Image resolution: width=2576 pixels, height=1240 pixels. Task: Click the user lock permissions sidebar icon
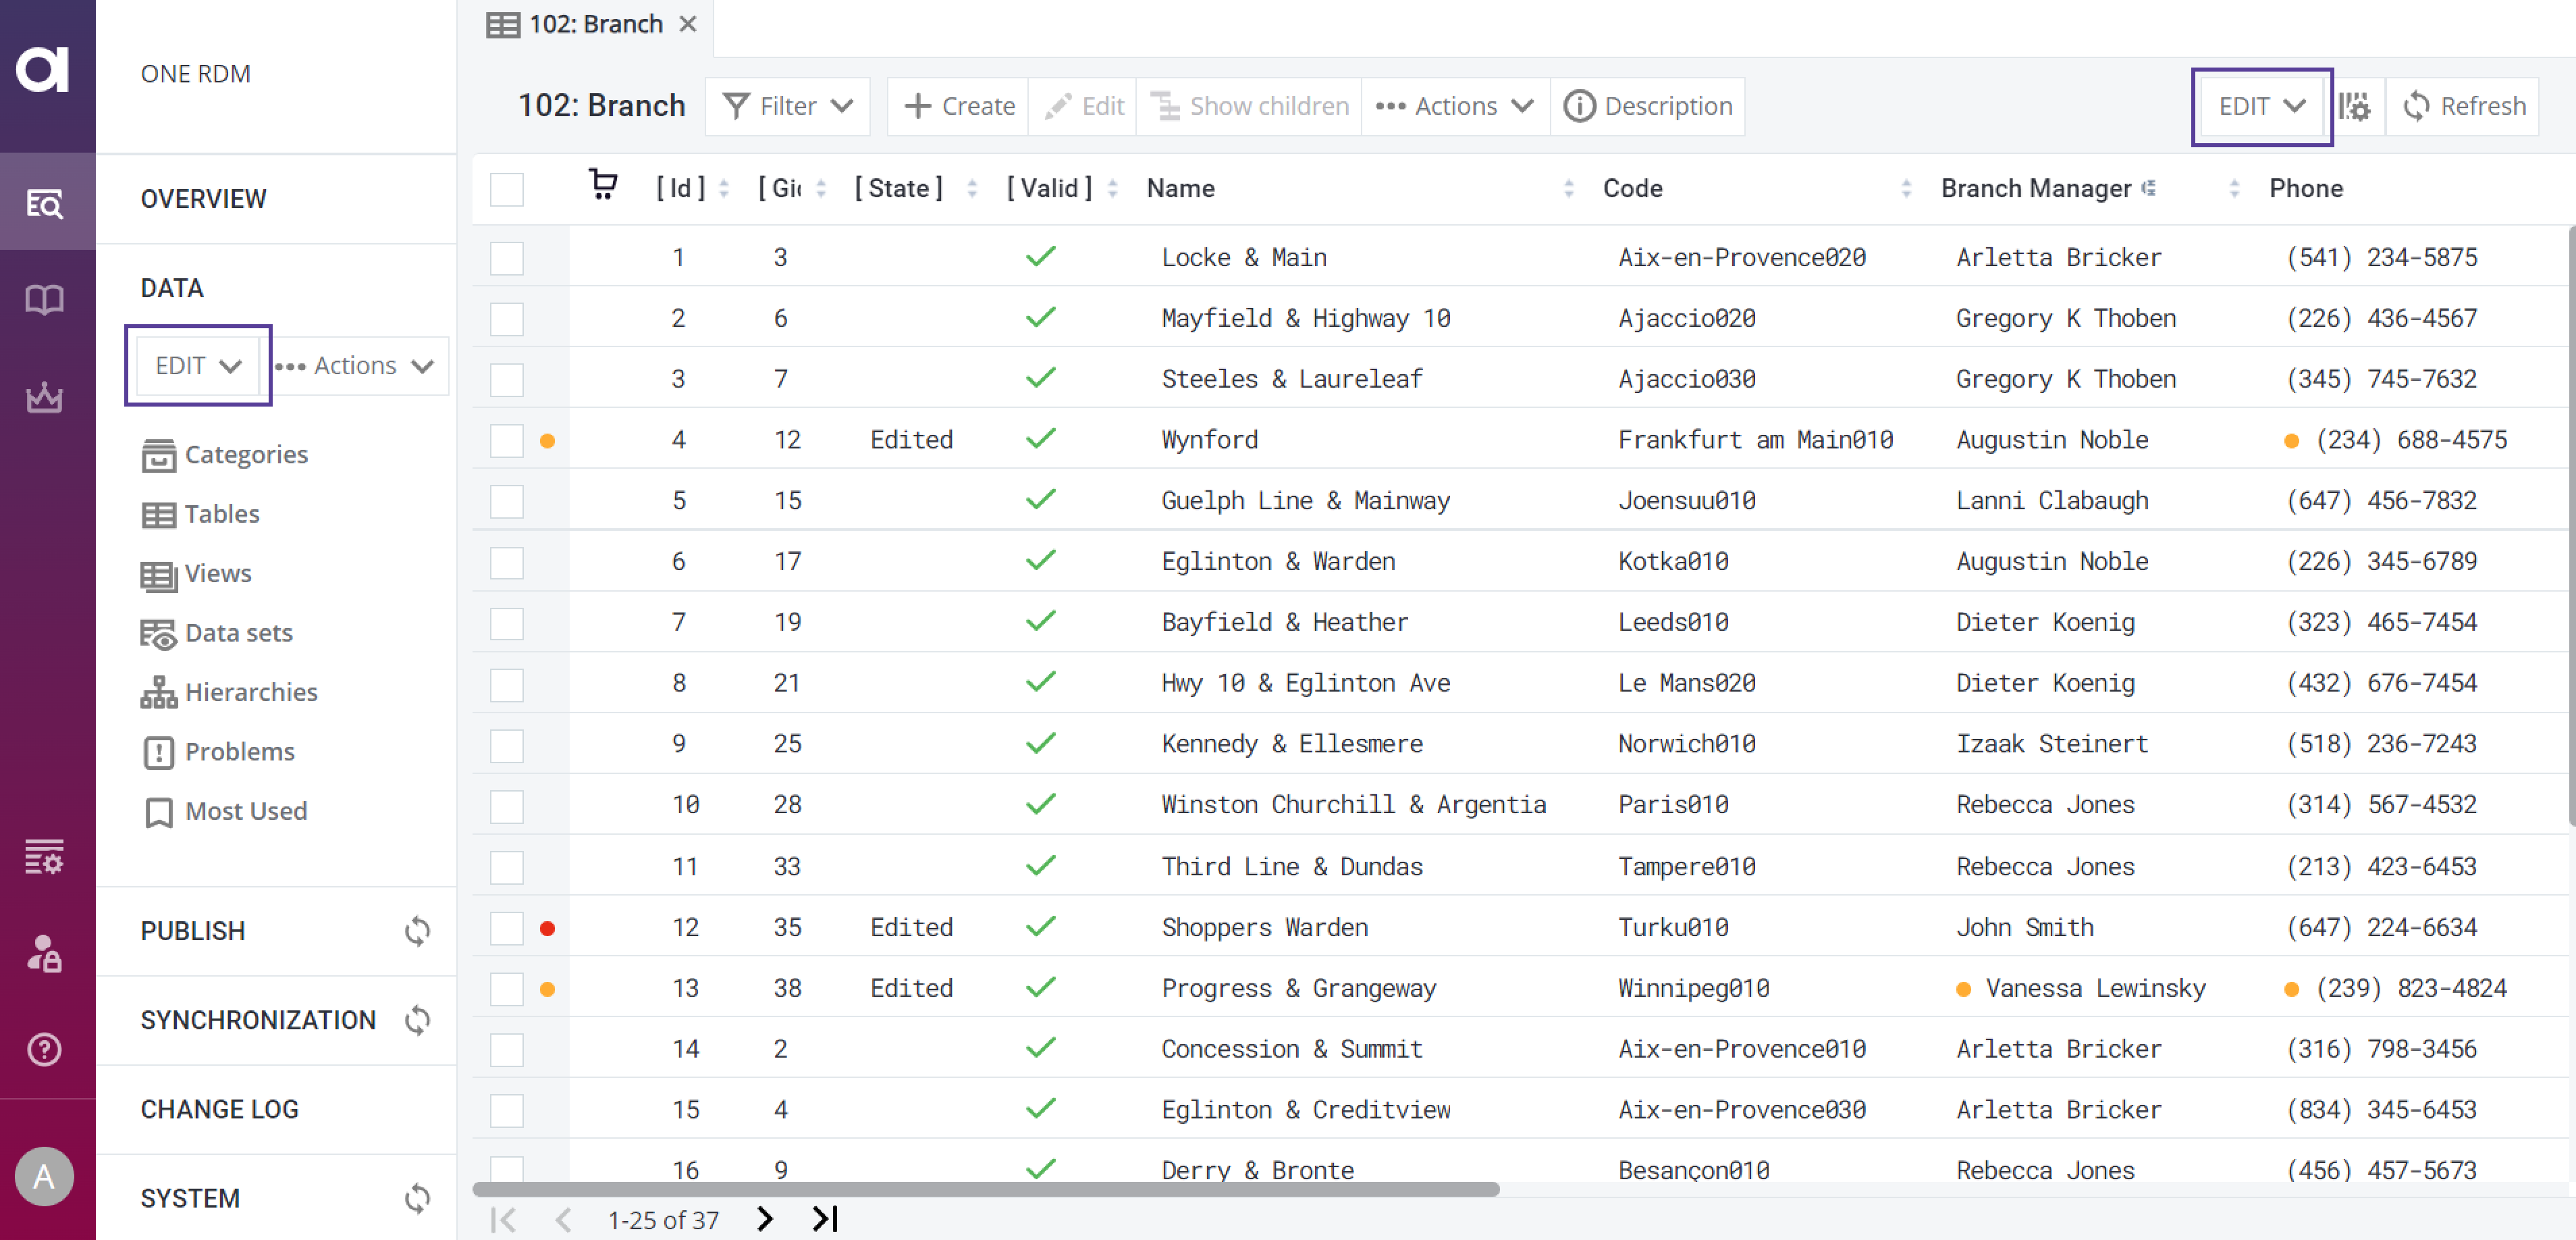tap(45, 953)
